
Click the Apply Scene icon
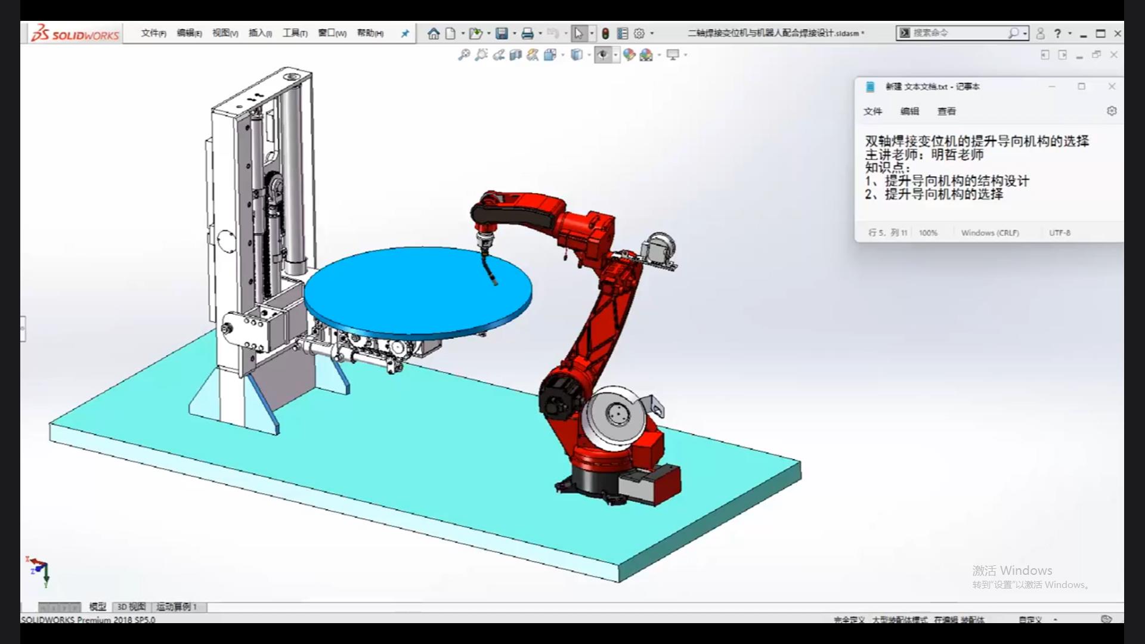coord(646,55)
